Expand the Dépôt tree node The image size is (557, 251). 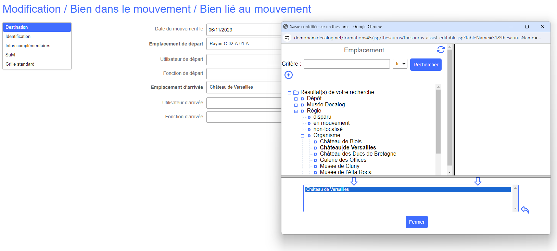[296, 99]
